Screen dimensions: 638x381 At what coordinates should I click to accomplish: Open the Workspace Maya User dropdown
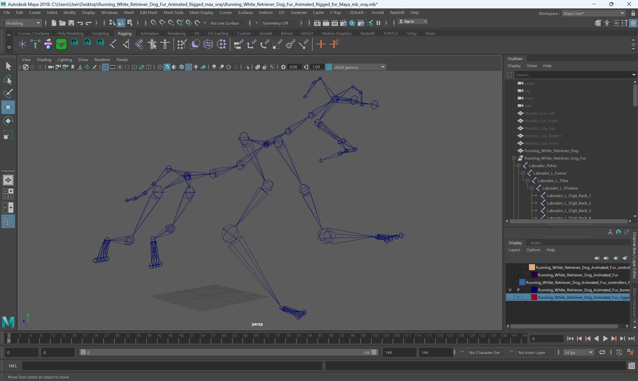click(594, 13)
